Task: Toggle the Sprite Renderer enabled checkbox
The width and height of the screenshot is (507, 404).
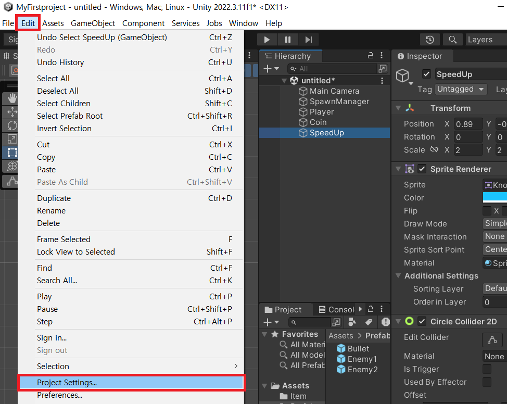Action: (x=422, y=169)
